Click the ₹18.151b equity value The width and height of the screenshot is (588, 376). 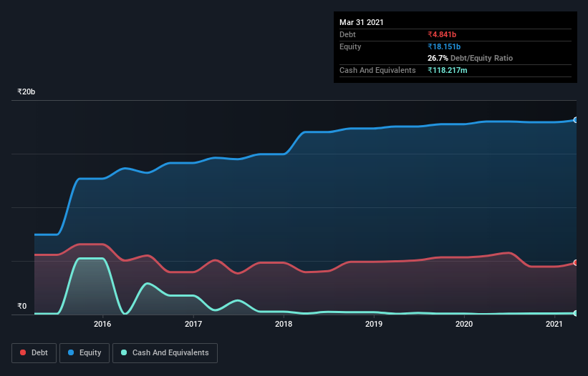click(x=444, y=46)
